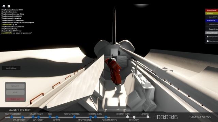Image resolution: width=218 pixels, height=122 pixels.
Task: Click the friends icon beside TinyAstronaut player
Action: click(x=207, y=41)
